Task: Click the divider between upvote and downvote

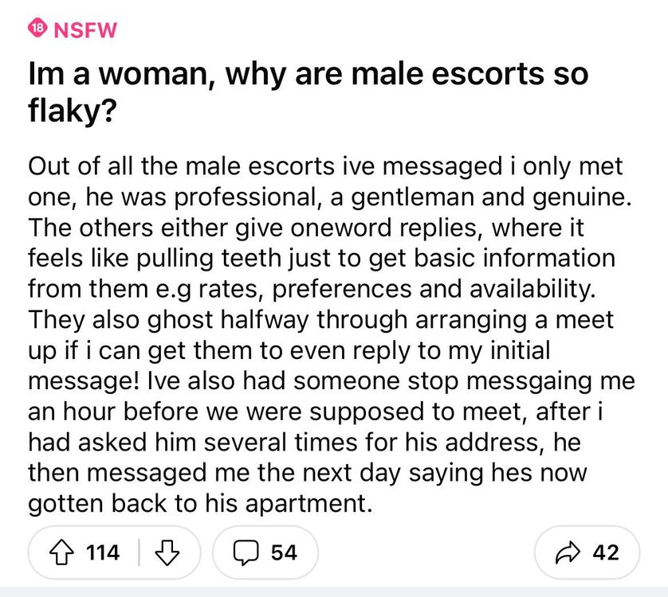Action: [x=140, y=552]
